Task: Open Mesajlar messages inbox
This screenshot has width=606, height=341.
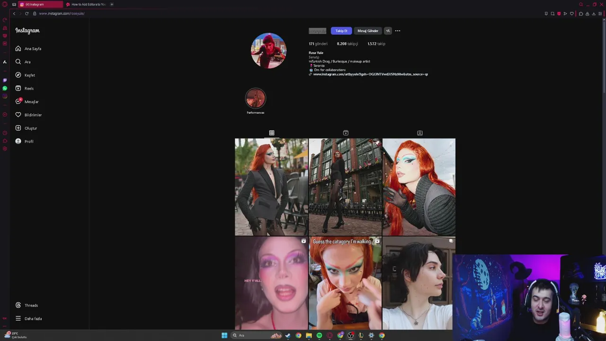Action: pos(27,102)
